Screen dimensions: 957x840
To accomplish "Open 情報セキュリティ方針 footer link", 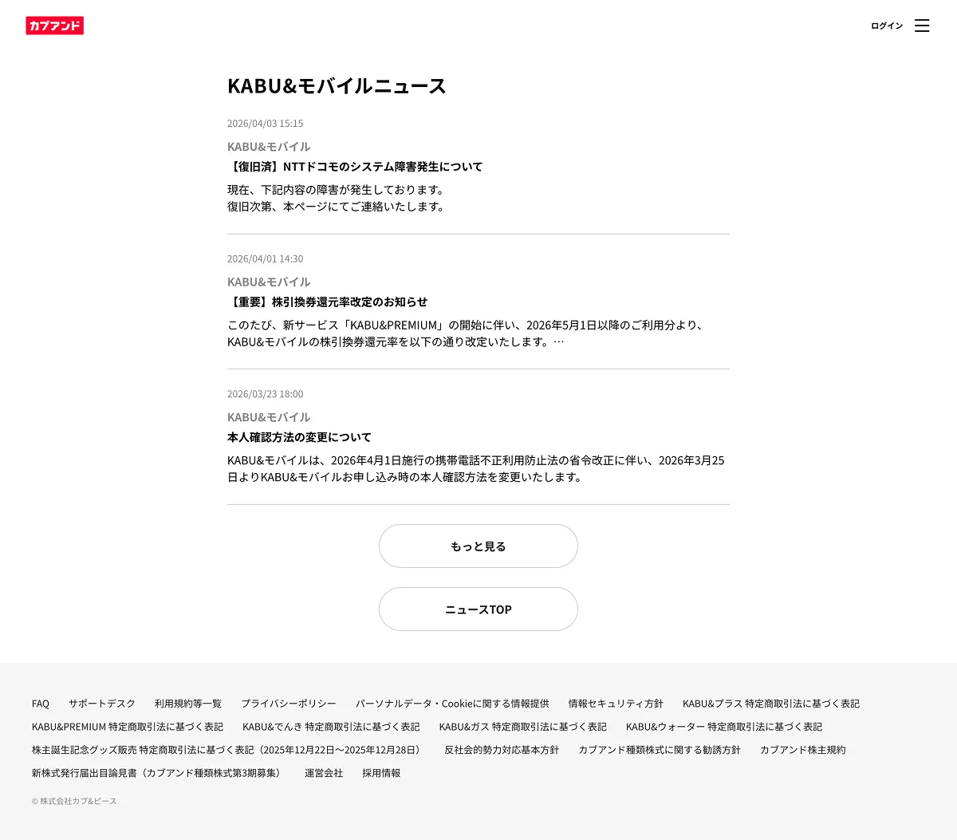I will [x=616, y=704].
